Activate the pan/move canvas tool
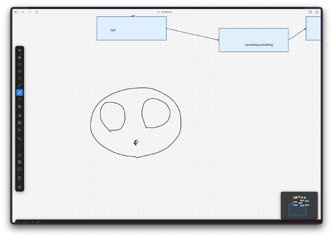Viewport: 333px width, 238px height. [x=20, y=57]
